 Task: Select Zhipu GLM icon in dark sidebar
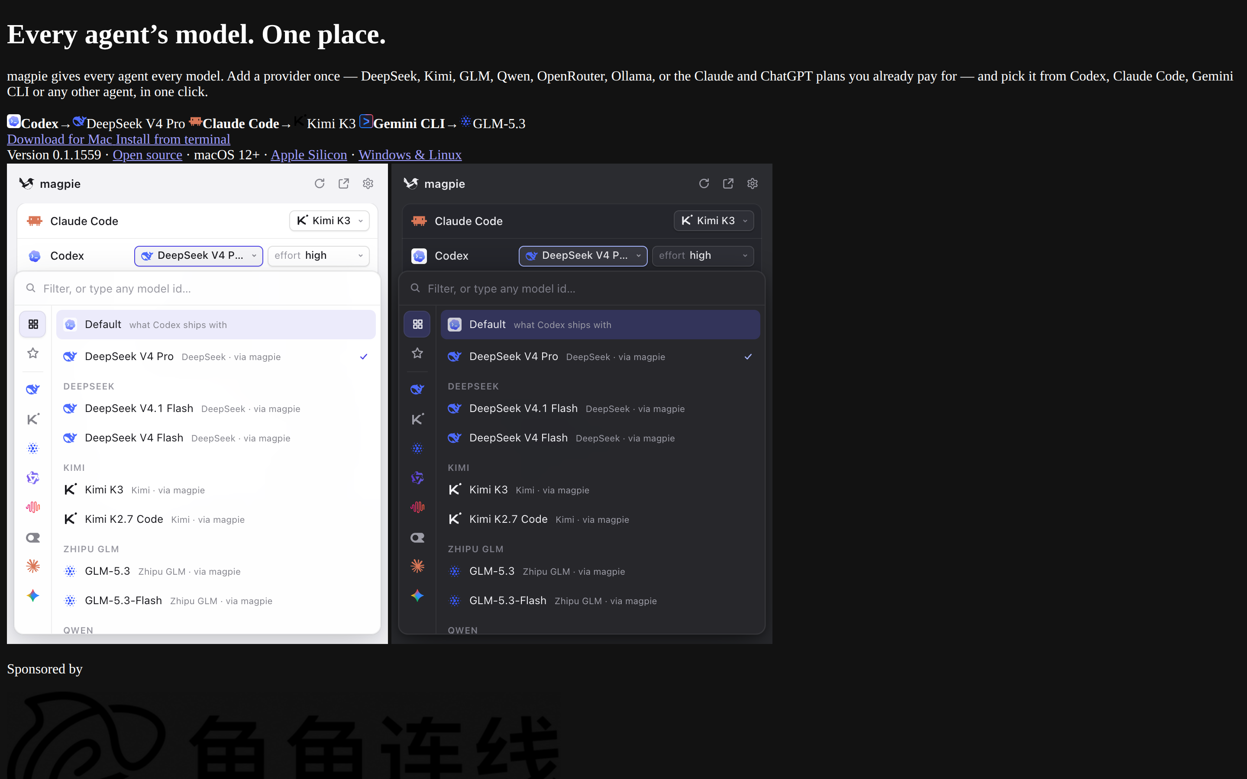point(417,448)
